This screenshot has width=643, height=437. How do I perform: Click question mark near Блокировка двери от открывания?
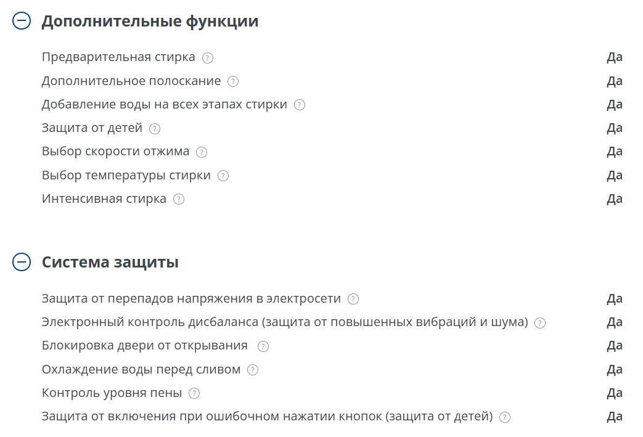[x=263, y=346]
